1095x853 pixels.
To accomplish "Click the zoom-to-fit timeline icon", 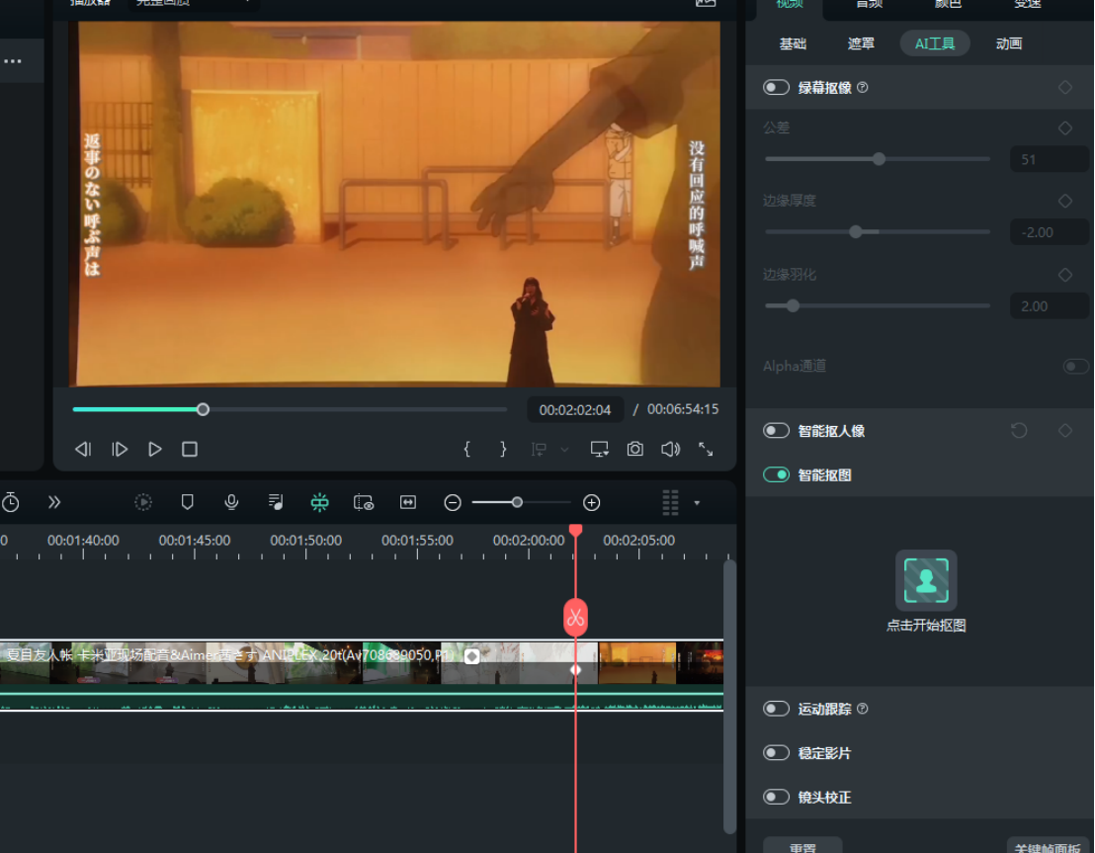I will (x=407, y=502).
